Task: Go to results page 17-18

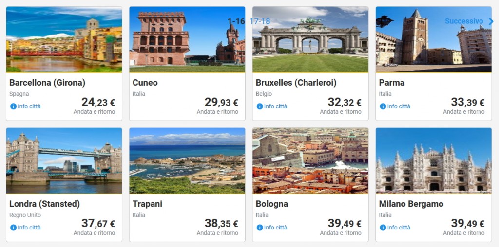Action: point(259,21)
